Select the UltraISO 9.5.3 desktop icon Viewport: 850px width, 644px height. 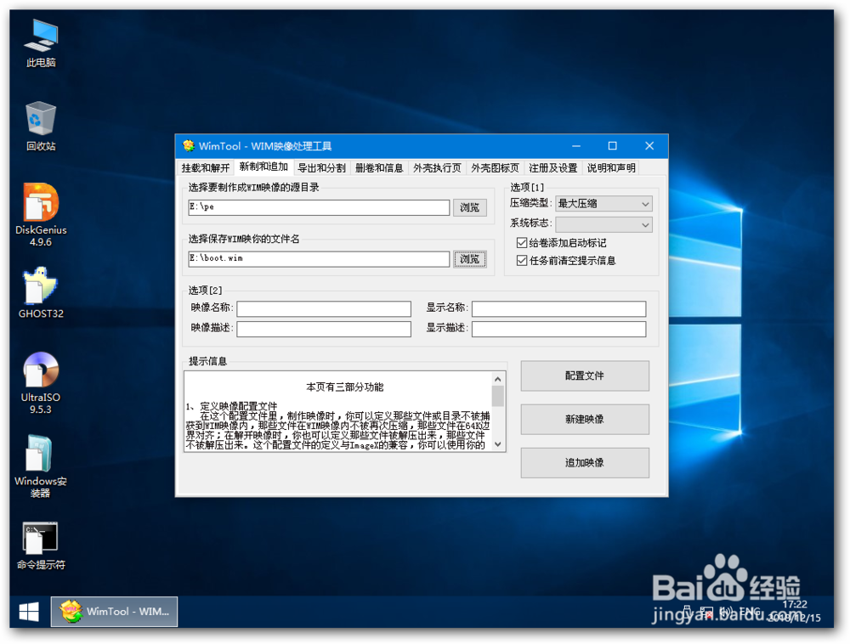click(41, 383)
